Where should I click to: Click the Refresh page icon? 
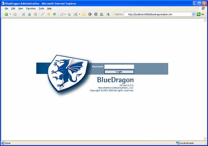tap(29, 14)
